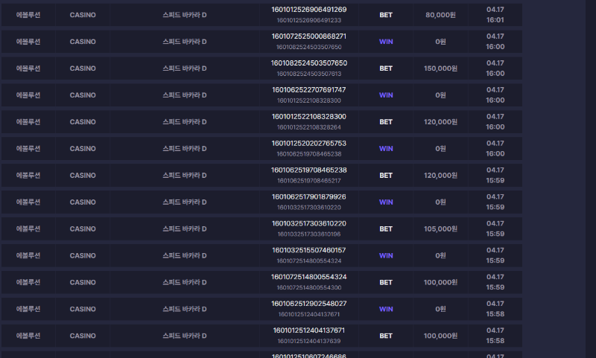The image size is (596, 358).
Task: Click the 105,000원 bet amount
Action: point(441,229)
